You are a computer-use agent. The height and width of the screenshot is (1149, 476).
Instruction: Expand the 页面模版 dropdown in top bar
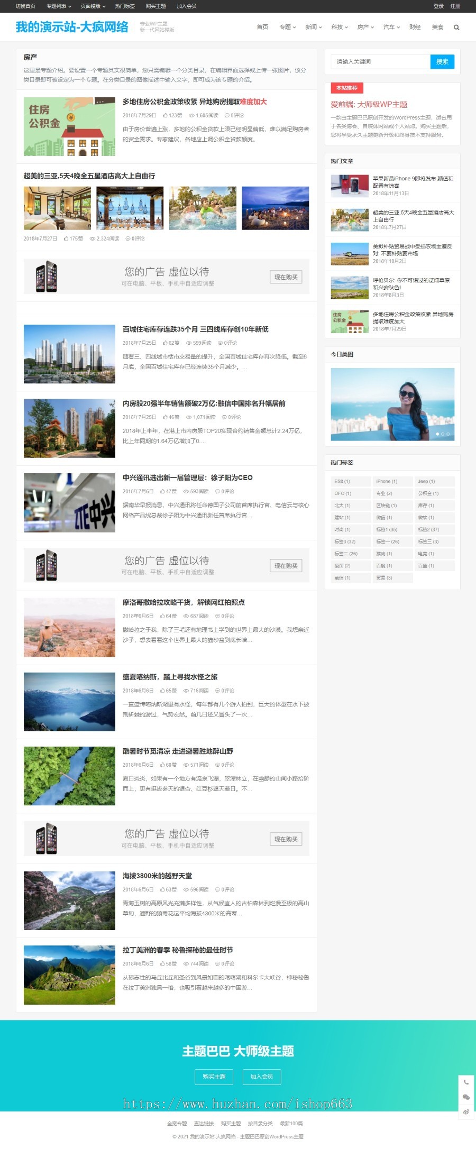click(93, 6)
